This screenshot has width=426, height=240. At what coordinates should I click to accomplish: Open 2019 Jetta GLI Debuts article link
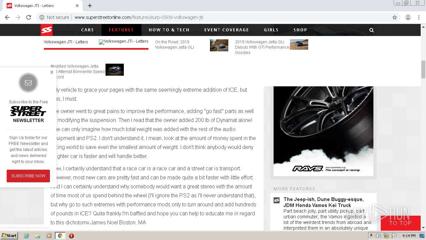tap(262, 47)
